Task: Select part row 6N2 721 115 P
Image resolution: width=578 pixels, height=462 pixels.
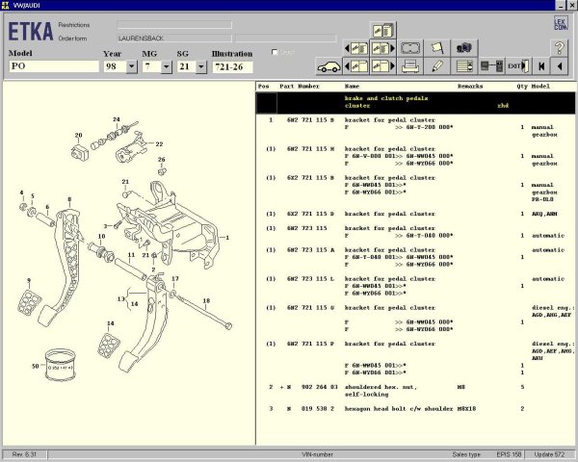Action: tap(415, 358)
